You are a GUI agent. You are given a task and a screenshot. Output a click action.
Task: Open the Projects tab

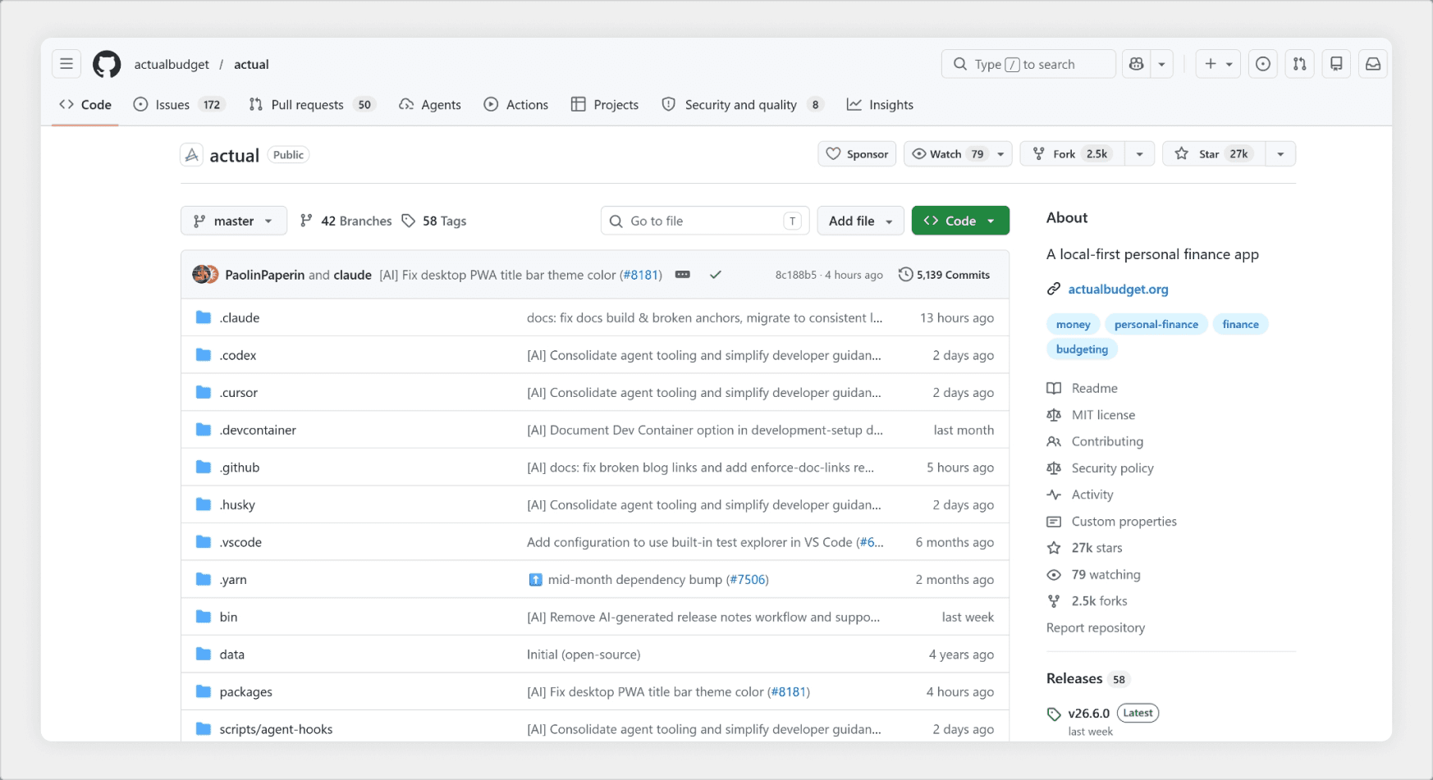(605, 105)
